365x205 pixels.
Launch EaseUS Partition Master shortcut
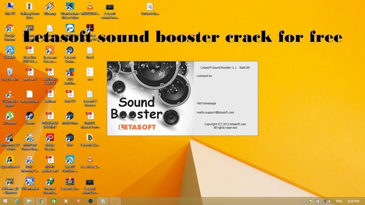click(x=70, y=164)
